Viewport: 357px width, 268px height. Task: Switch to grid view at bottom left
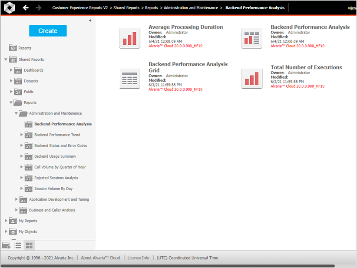29,245
